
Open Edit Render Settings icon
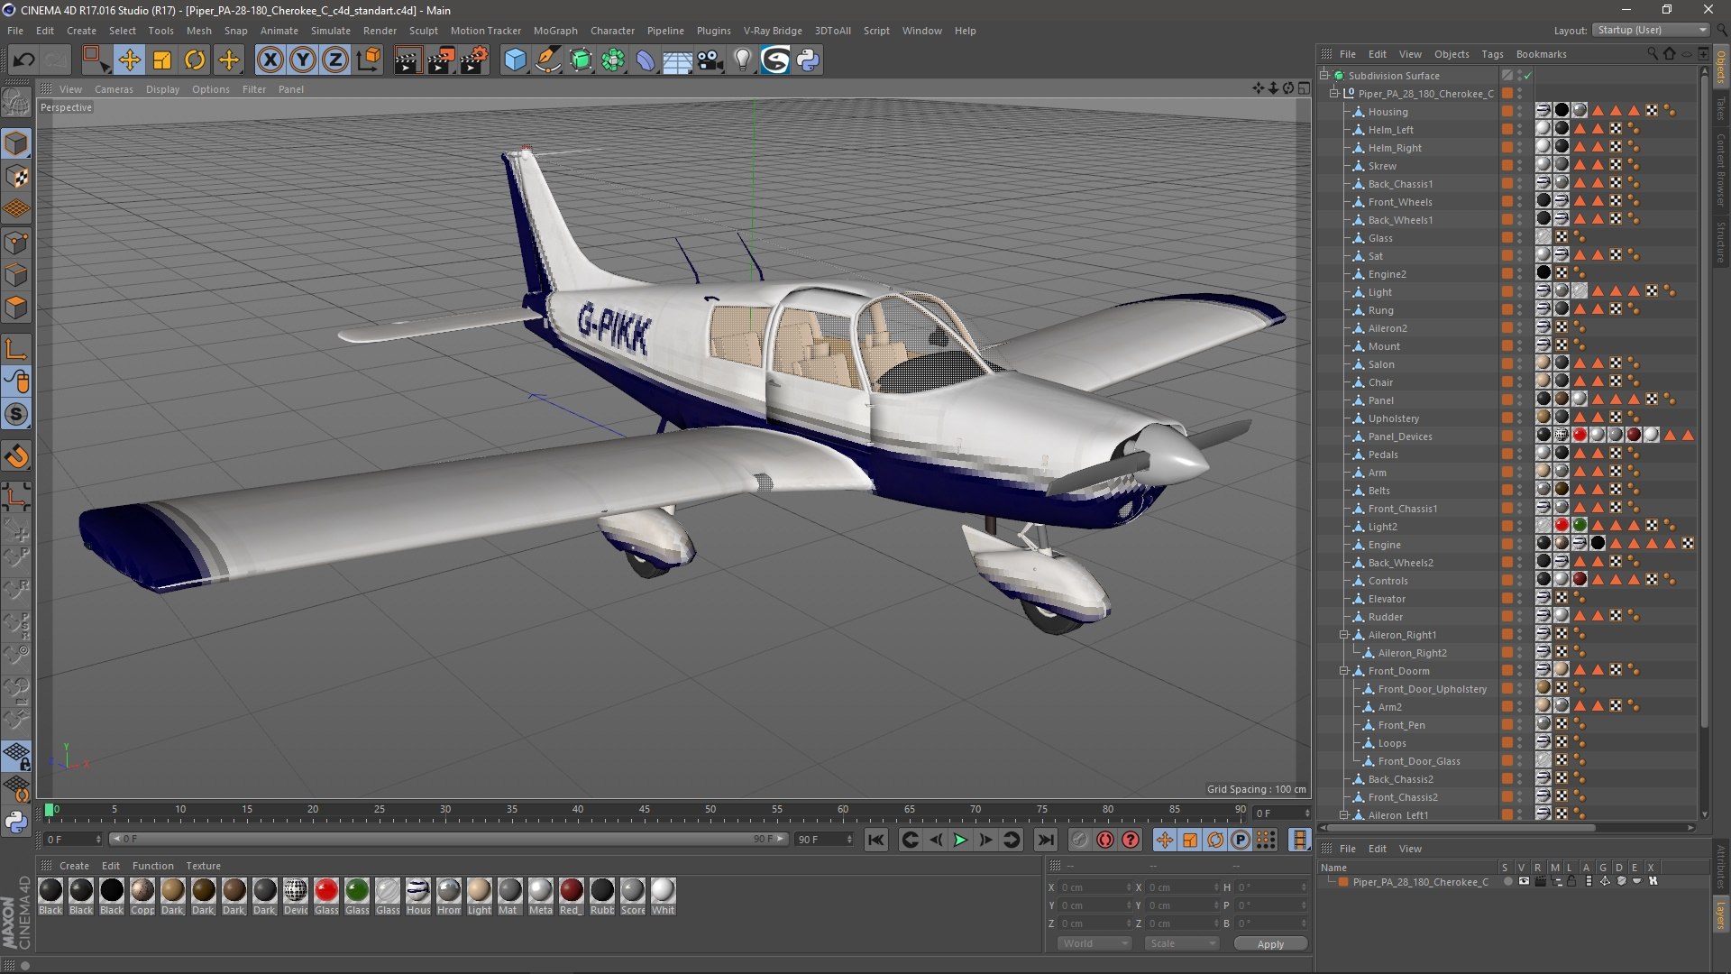(x=474, y=60)
